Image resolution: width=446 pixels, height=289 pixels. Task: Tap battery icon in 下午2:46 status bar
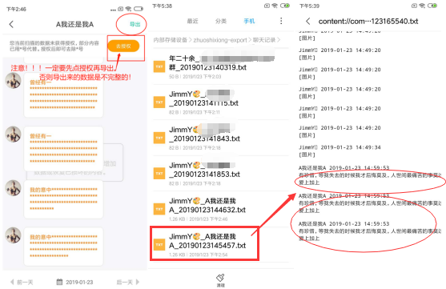139,9
